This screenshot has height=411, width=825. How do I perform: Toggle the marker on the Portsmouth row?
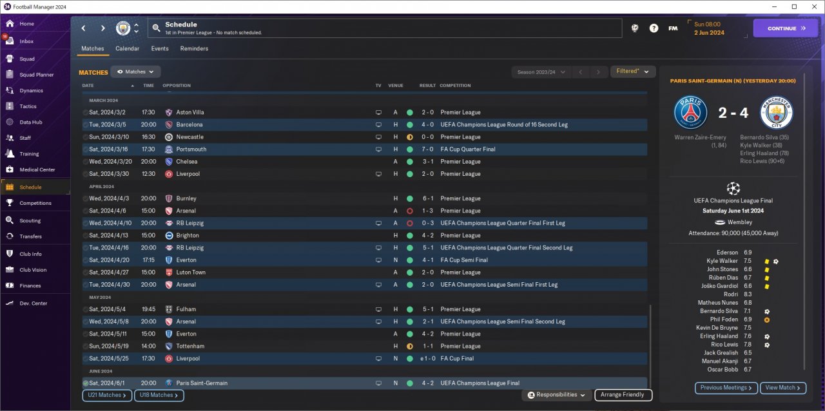pos(86,149)
